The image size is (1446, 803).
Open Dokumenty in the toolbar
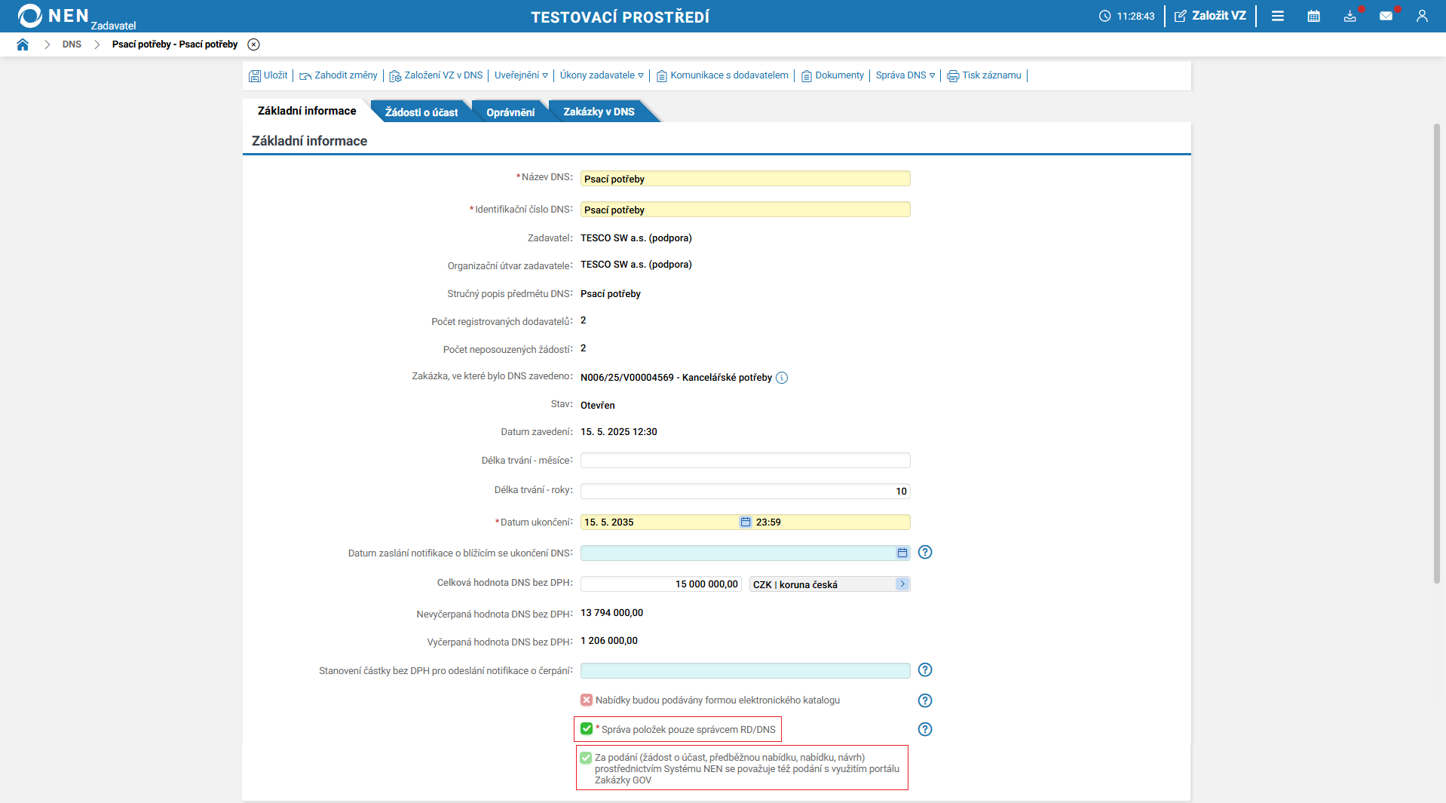(x=832, y=75)
